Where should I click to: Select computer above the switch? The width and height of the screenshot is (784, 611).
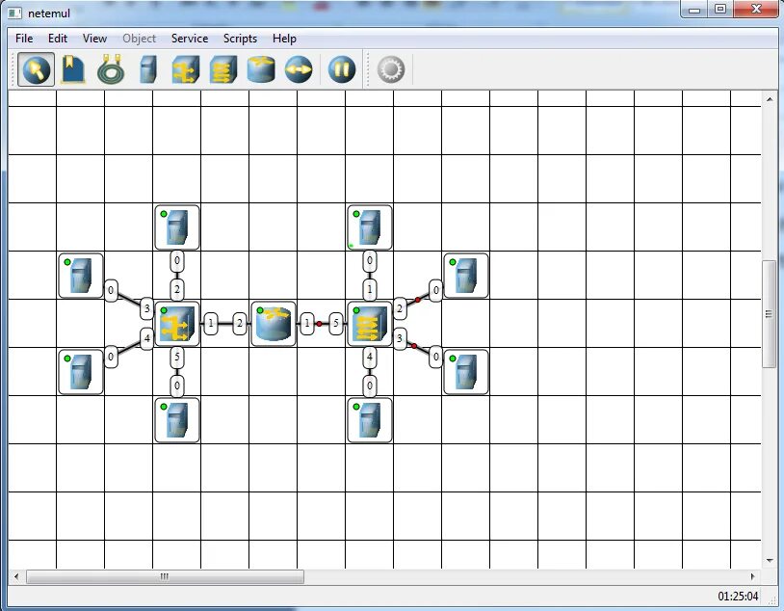[x=370, y=227]
